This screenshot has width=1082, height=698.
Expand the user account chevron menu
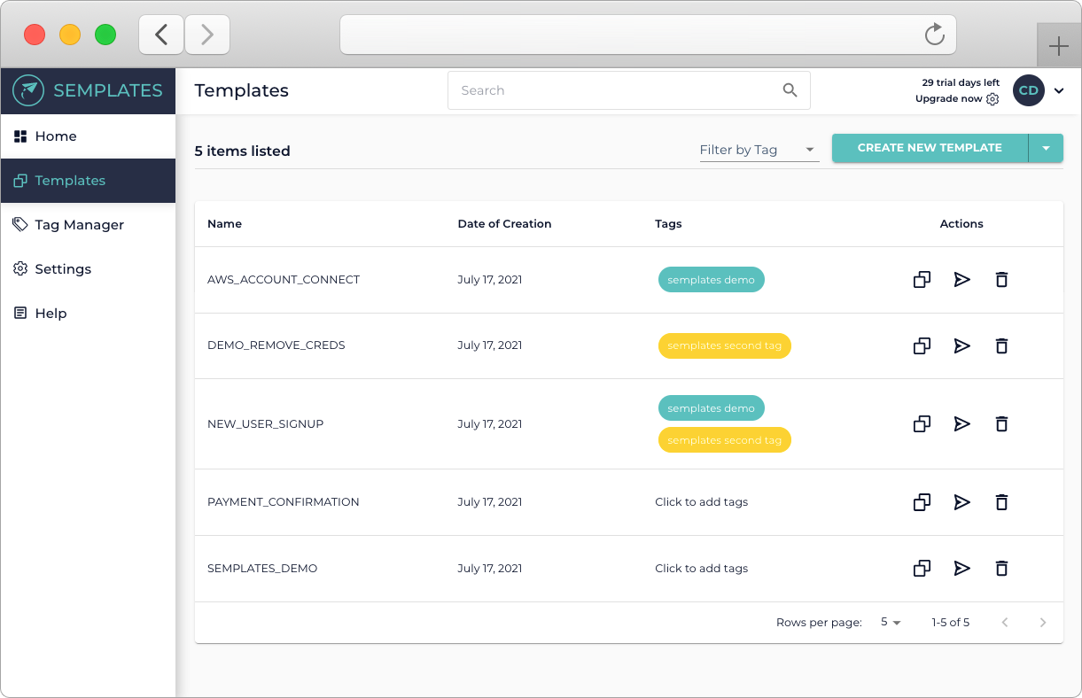click(x=1059, y=90)
